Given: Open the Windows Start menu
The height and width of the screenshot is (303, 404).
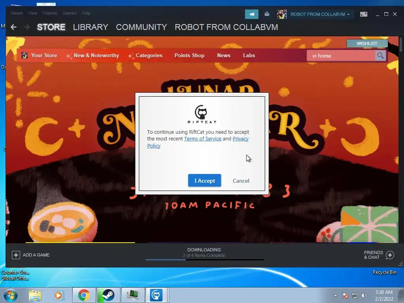Looking at the screenshot, I should pyautogui.click(x=11, y=295).
